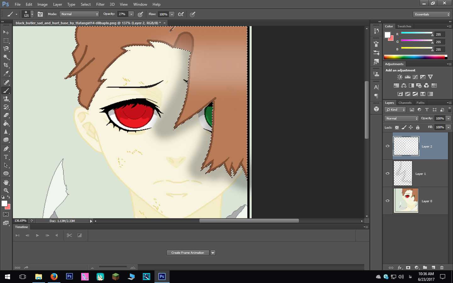Open the Essentials workspace dropdown
This screenshot has width=453, height=283.
(x=432, y=14)
